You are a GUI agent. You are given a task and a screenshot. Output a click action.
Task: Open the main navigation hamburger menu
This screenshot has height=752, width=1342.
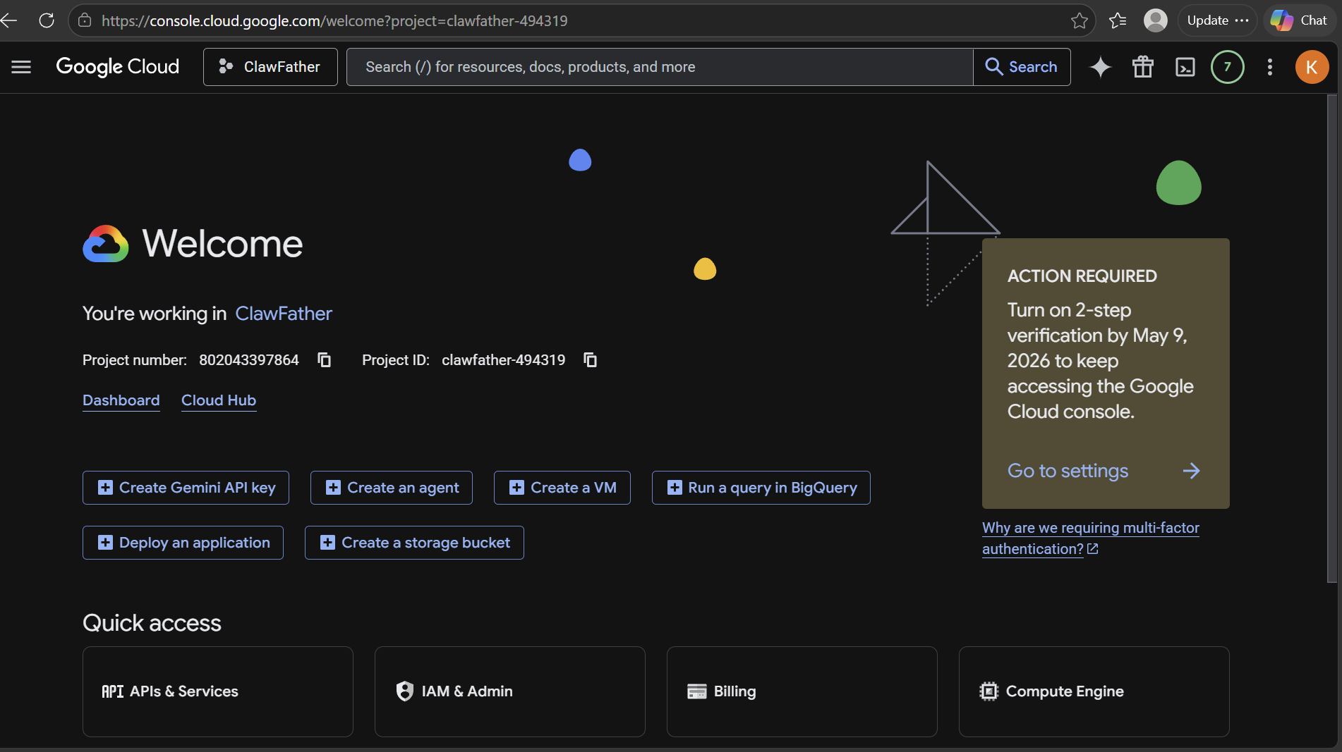pos(21,67)
